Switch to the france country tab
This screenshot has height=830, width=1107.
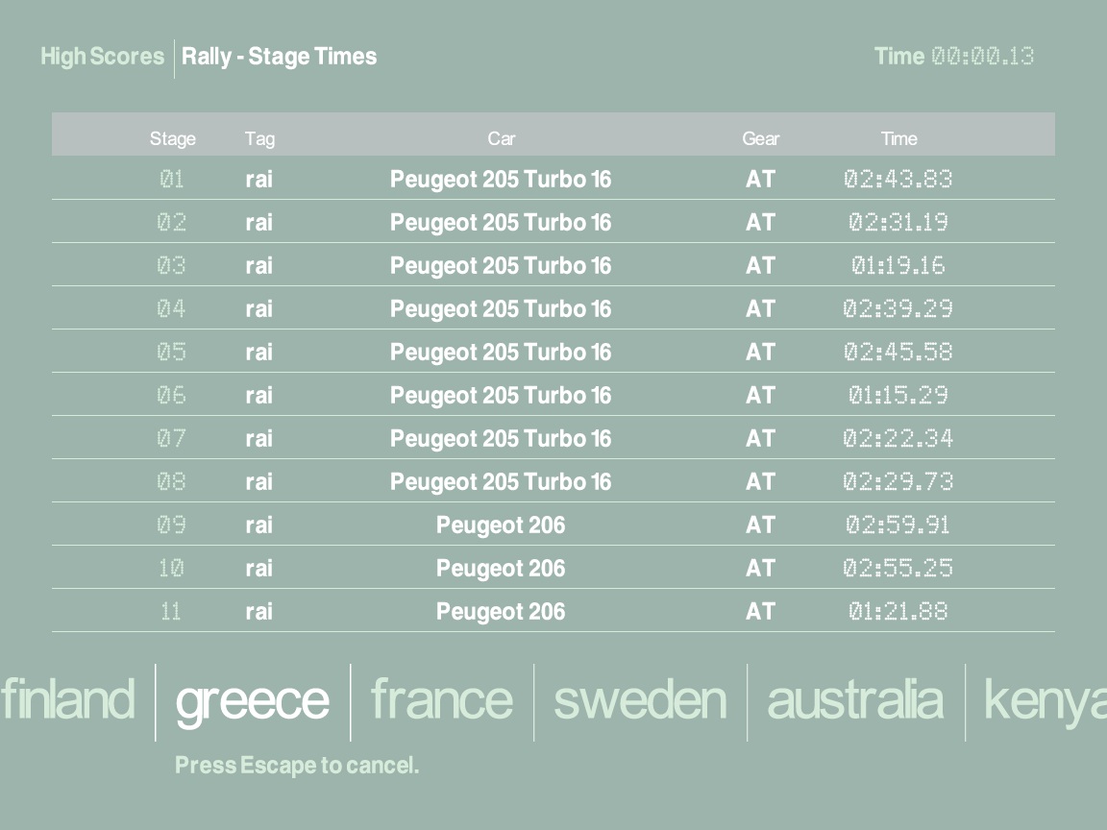(441, 699)
